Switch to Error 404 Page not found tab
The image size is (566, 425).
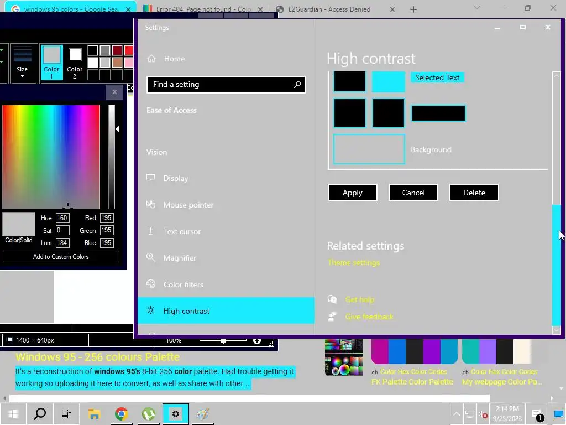(203, 9)
